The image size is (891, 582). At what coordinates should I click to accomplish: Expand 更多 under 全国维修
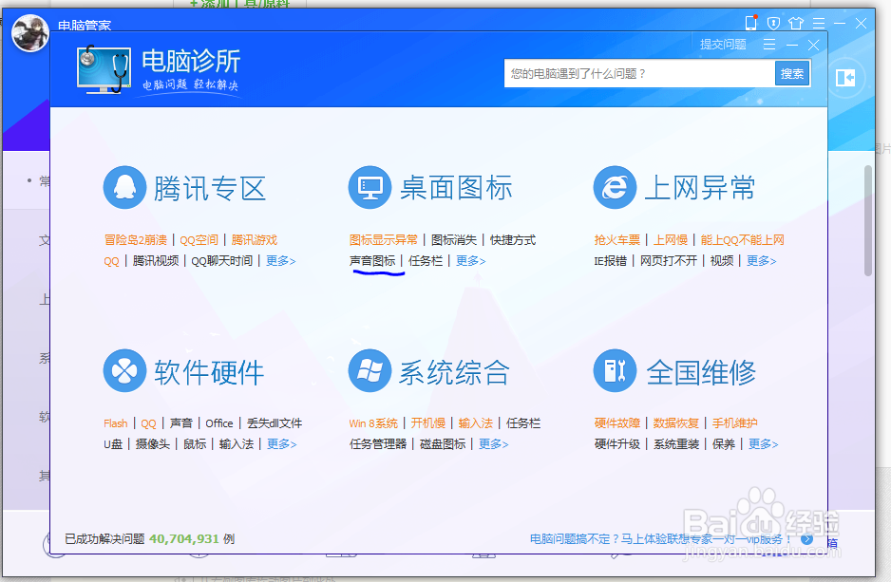click(x=763, y=444)
